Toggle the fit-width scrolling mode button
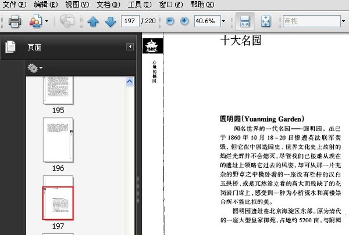This screenshot has width=349, height=235. point(245,21)
